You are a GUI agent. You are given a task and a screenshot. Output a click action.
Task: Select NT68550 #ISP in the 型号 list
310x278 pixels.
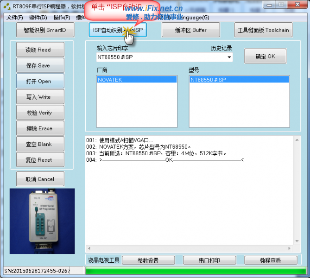tap(239, 80)
